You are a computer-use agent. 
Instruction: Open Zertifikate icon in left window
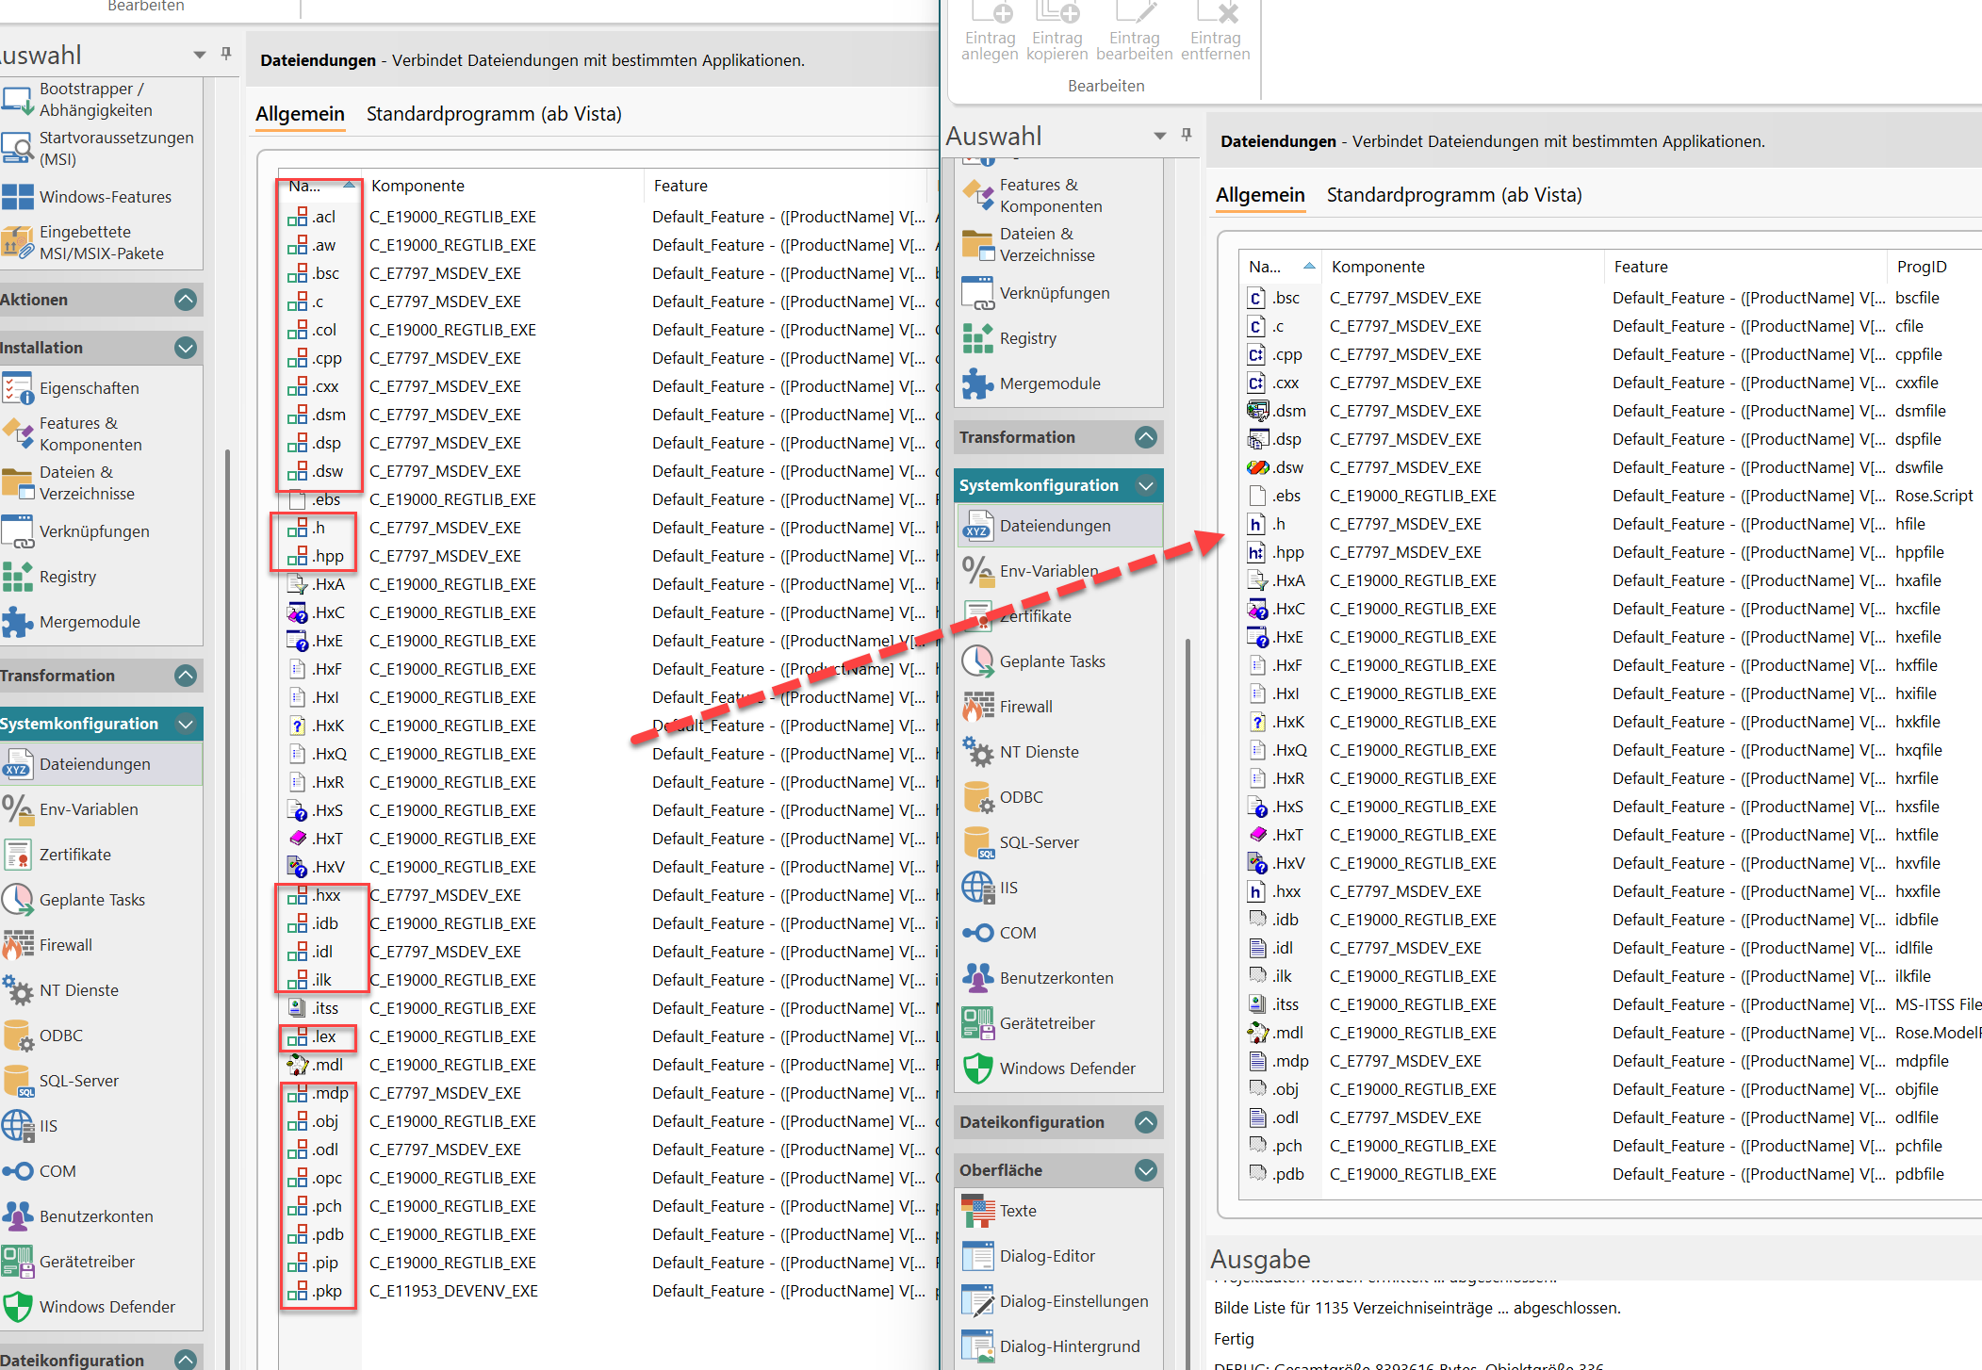pos(17,855)
